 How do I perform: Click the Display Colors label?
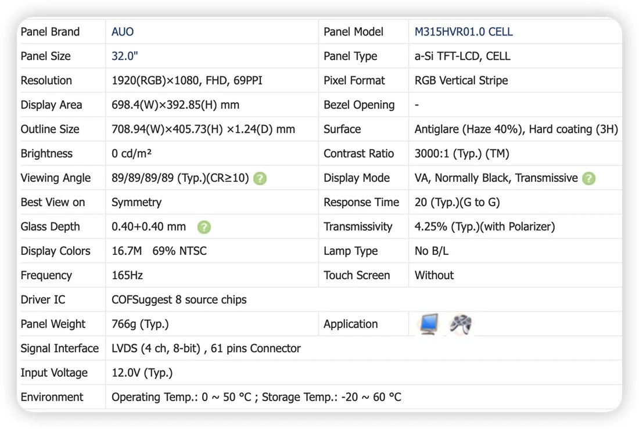tap(55, 251)
